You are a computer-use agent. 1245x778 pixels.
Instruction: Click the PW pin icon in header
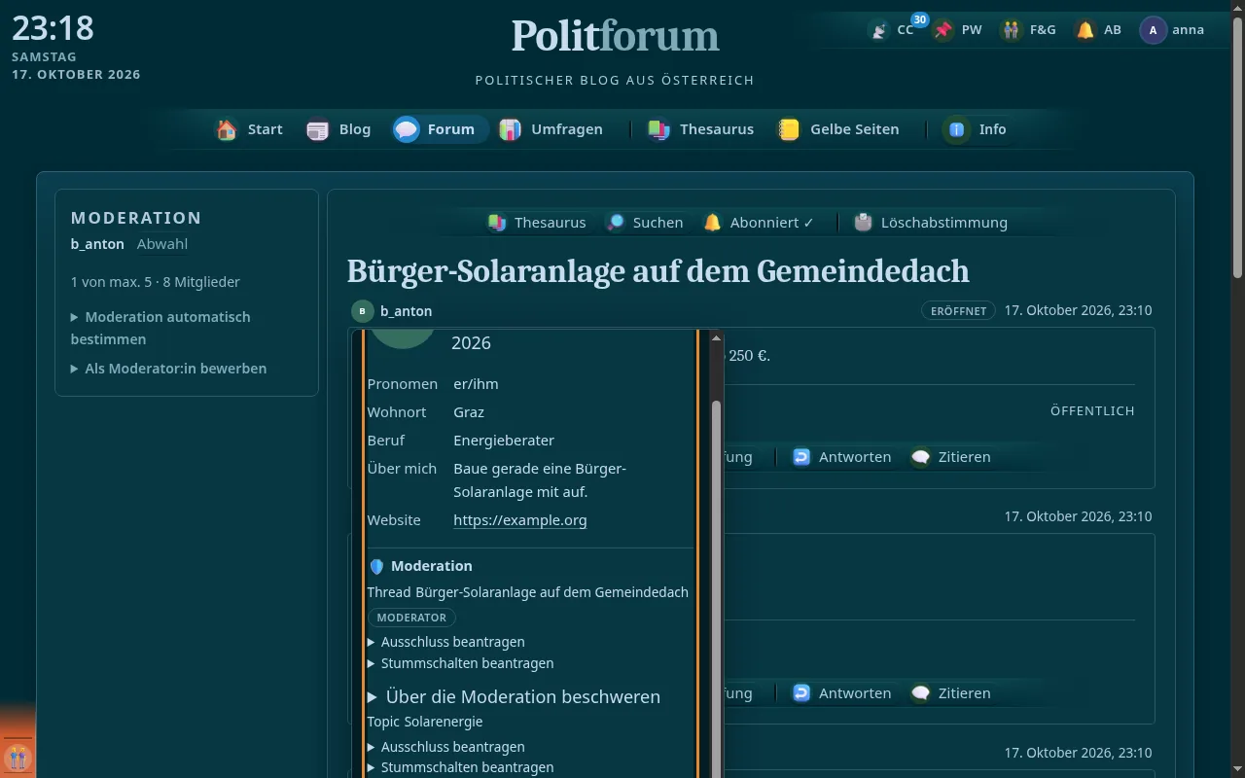(x=943, y=30)
